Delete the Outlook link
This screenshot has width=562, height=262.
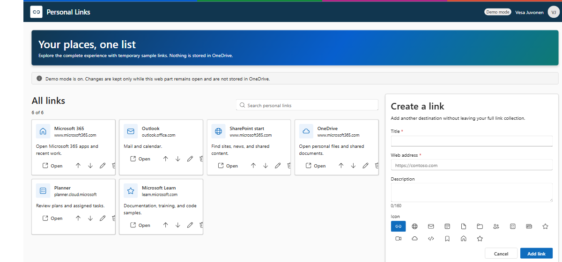[201, 159]
